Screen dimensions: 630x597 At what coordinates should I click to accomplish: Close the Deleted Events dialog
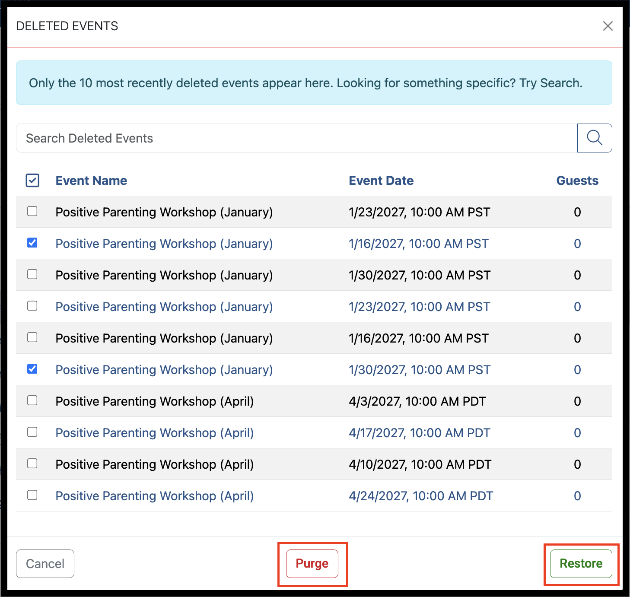click(x=608, y=26)
